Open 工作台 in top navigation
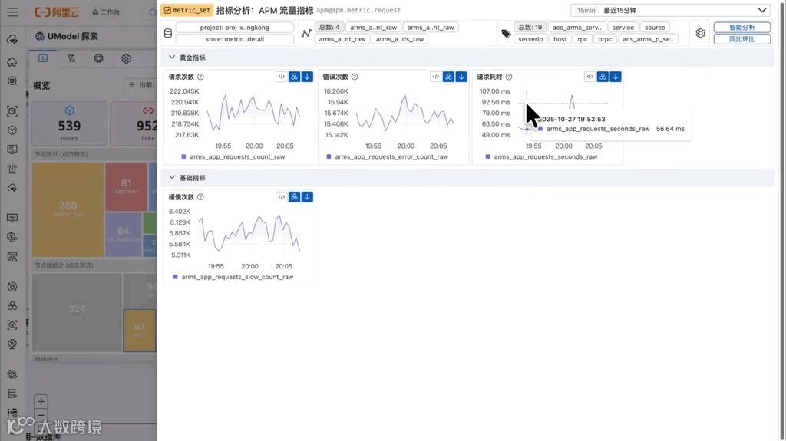786x441 pixels. tap(106, 12)
